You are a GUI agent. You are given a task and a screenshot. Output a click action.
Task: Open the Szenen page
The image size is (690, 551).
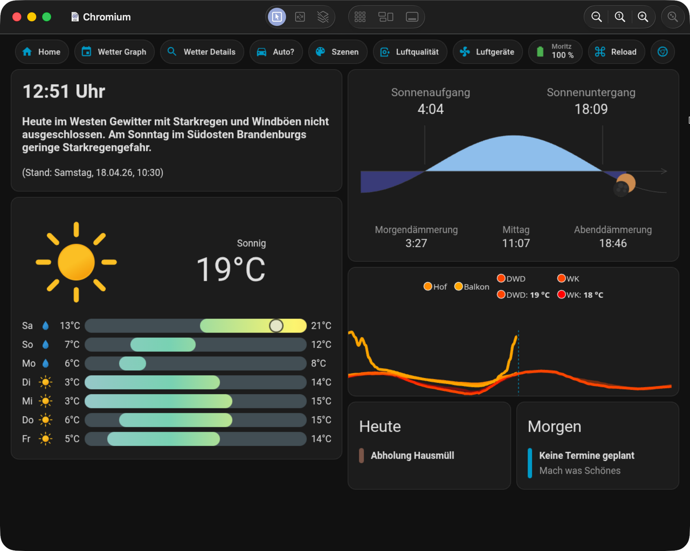coord(337,52)
